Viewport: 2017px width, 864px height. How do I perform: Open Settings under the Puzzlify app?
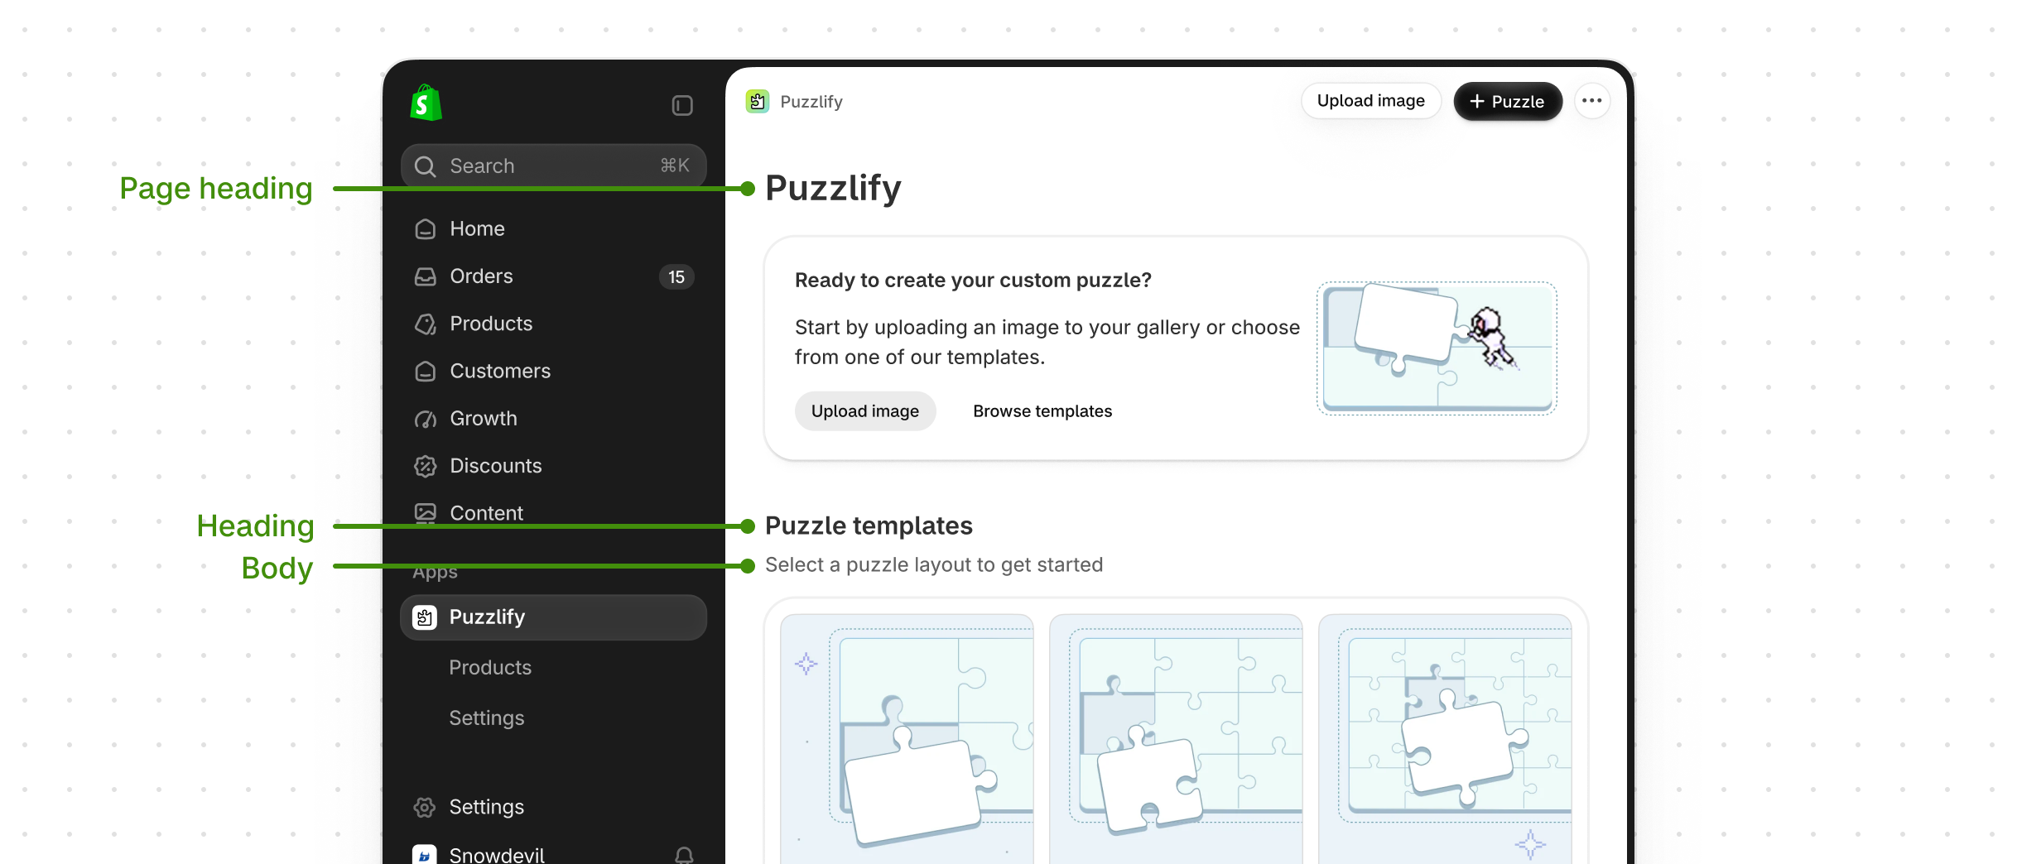coord(487,718)
